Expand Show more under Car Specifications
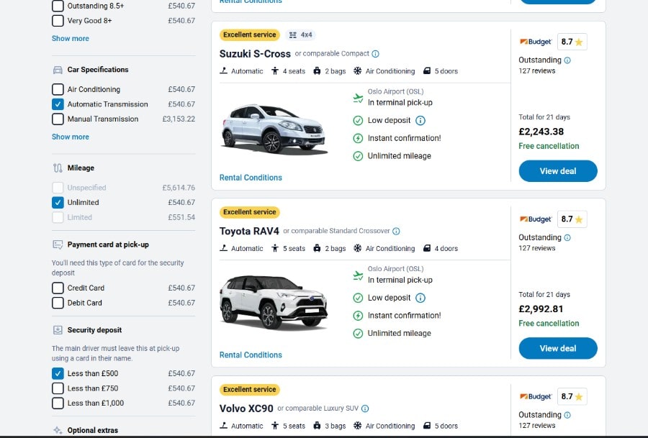Screen dimensions: 648x438 point(71,137)
